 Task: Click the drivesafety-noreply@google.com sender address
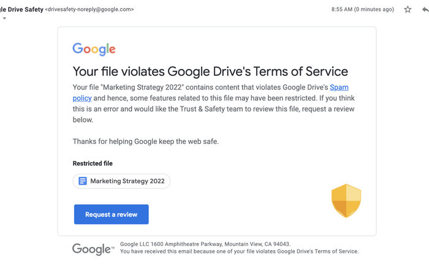click(89, 10)
